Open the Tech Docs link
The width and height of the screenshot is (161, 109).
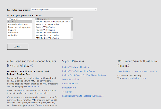(67, 92)
